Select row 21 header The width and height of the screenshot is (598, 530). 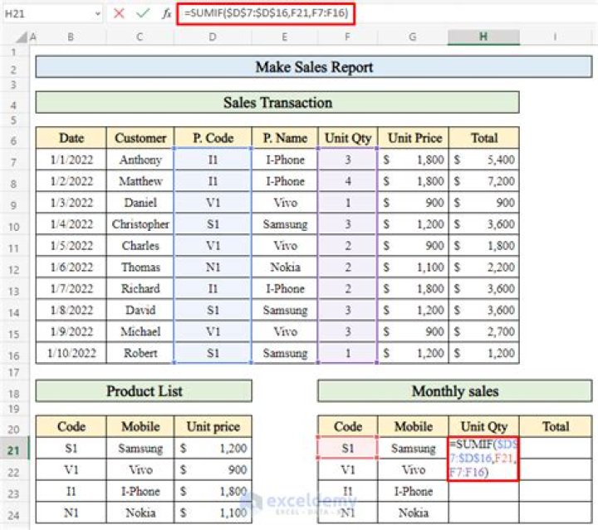click(x=14, y=449)
